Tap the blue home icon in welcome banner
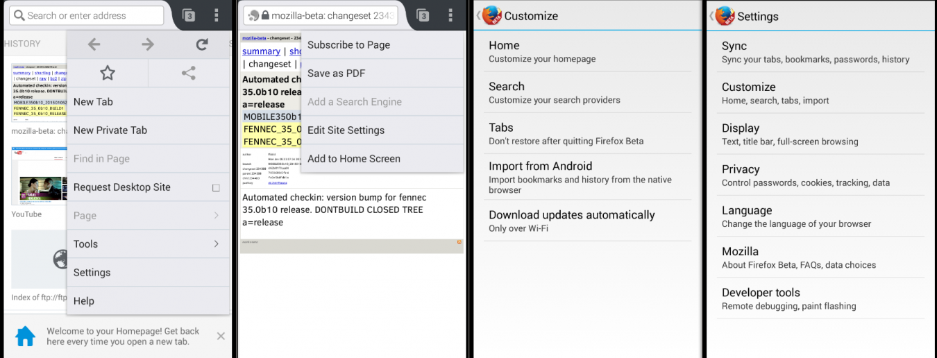The width and height of the screenshot is (937, 358). pyautogui.click(x=25, y=336)
